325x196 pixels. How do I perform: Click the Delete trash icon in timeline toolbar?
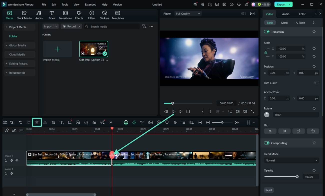click(x=37, y=122)
